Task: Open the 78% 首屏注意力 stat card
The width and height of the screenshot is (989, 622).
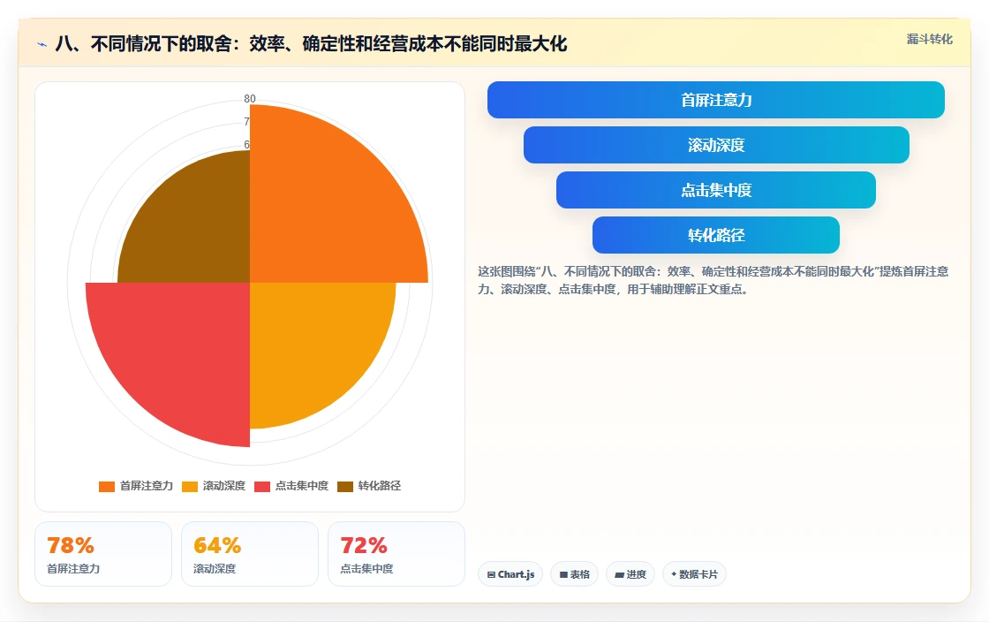Action: [103, 554]
